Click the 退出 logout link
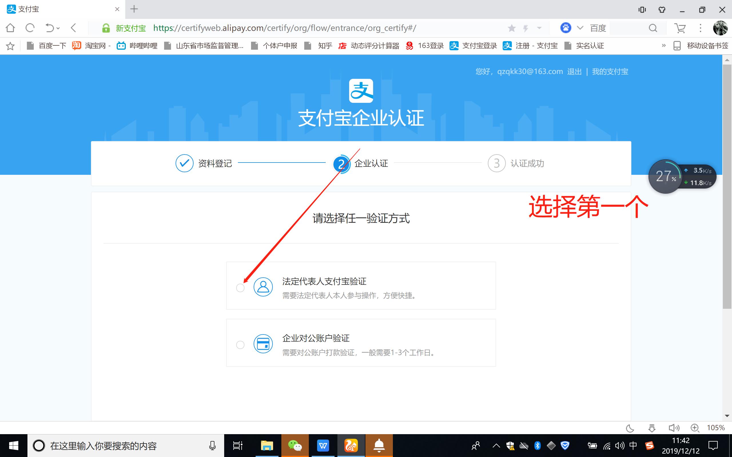The height and width of the screenshot is (457, 732). click(574, 72)
